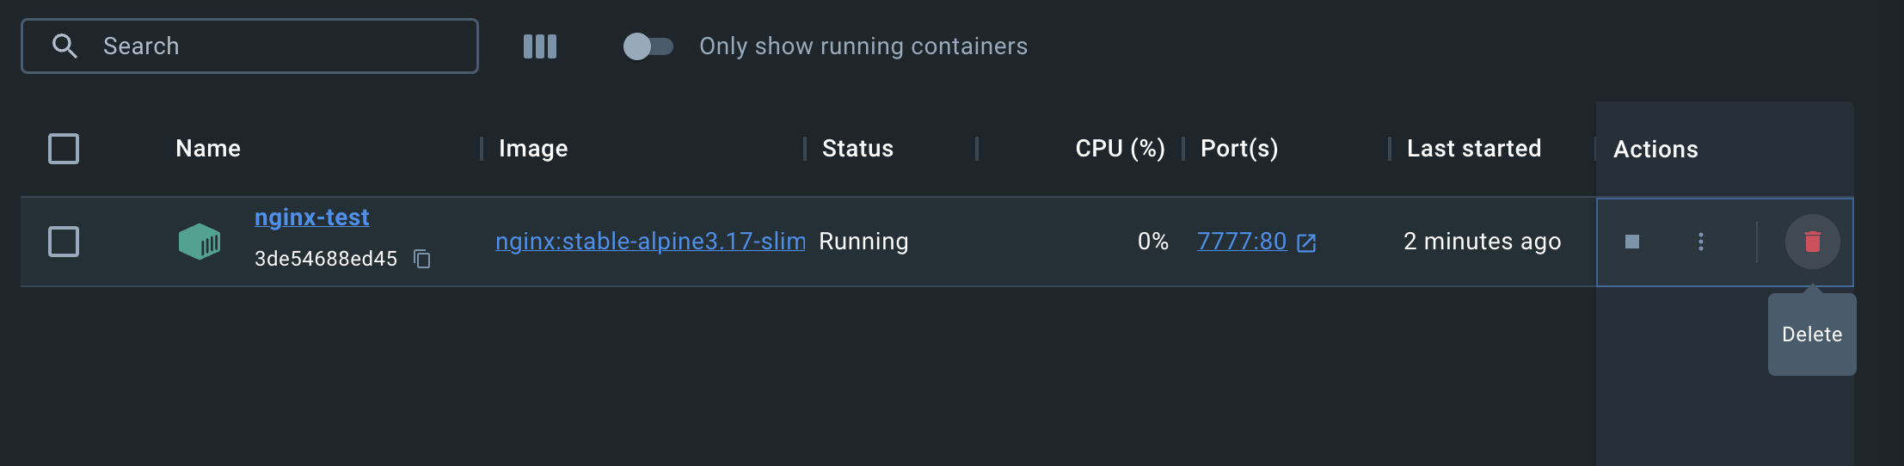
Task: Tick the nginx-test row checkbox
Action: coord(64,242)
